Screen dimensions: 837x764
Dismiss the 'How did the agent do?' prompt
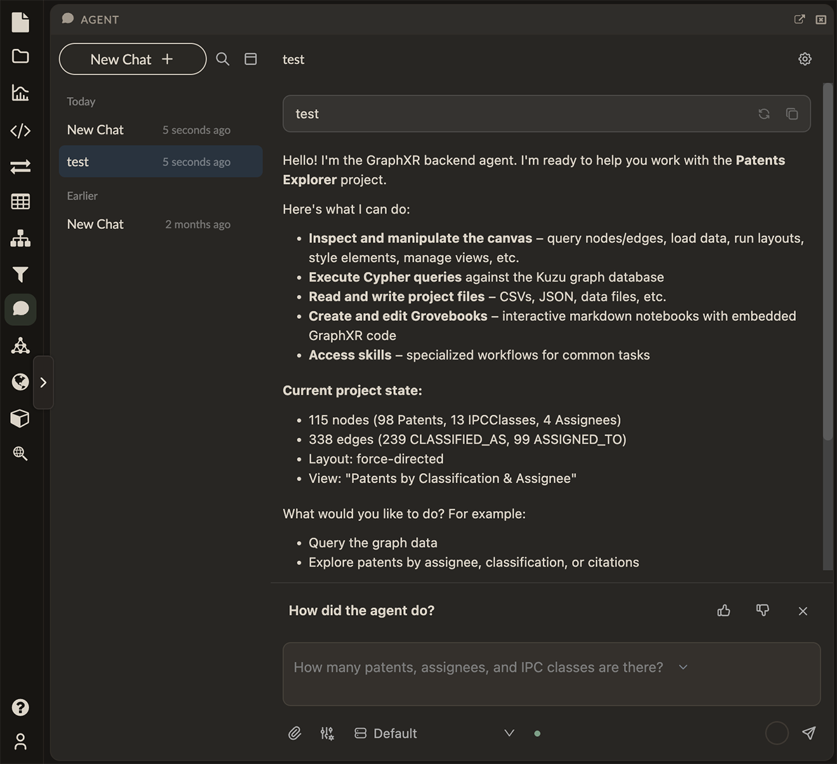[803, 611]
